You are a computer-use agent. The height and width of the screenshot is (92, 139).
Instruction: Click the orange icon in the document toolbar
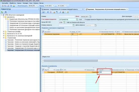click(54, 12)
